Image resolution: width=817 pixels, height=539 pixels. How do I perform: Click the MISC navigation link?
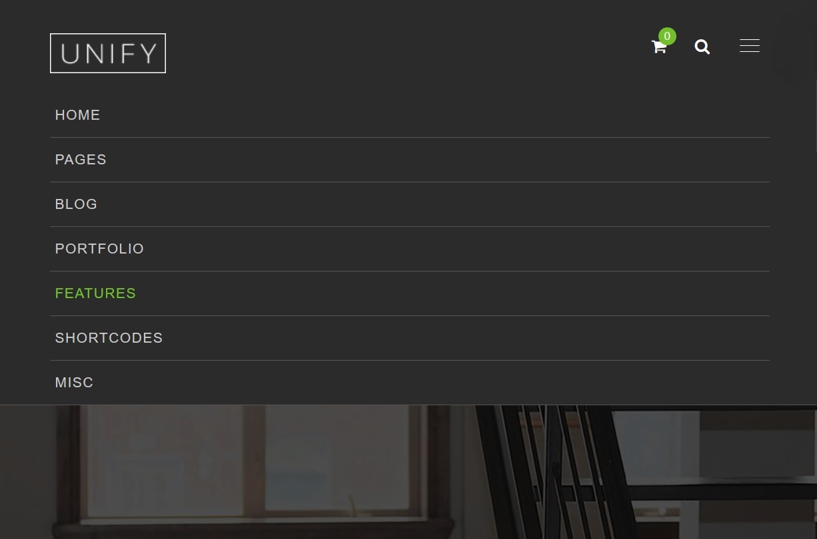pos(74,383)
